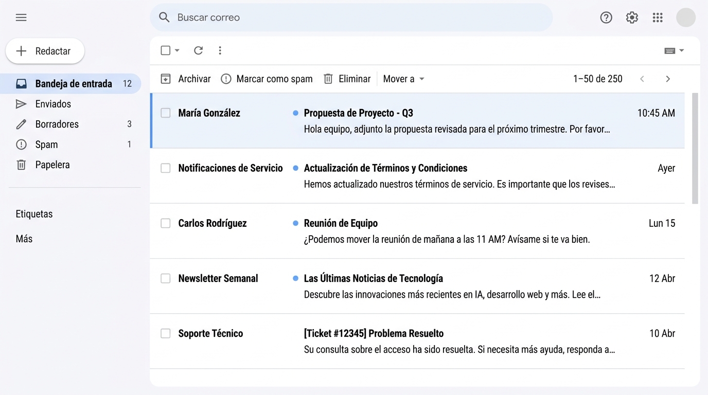Click the 1–50 de 250 counter
Screen dimensions: 708x395
(598, 79)
